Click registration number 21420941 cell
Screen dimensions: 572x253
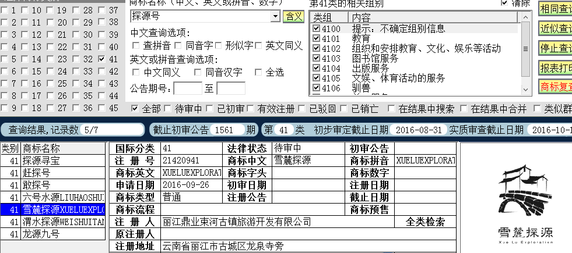[191, 161]
